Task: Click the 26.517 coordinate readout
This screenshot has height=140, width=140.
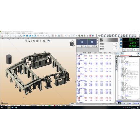Action: pyautogui.click(x=129, y=39)
